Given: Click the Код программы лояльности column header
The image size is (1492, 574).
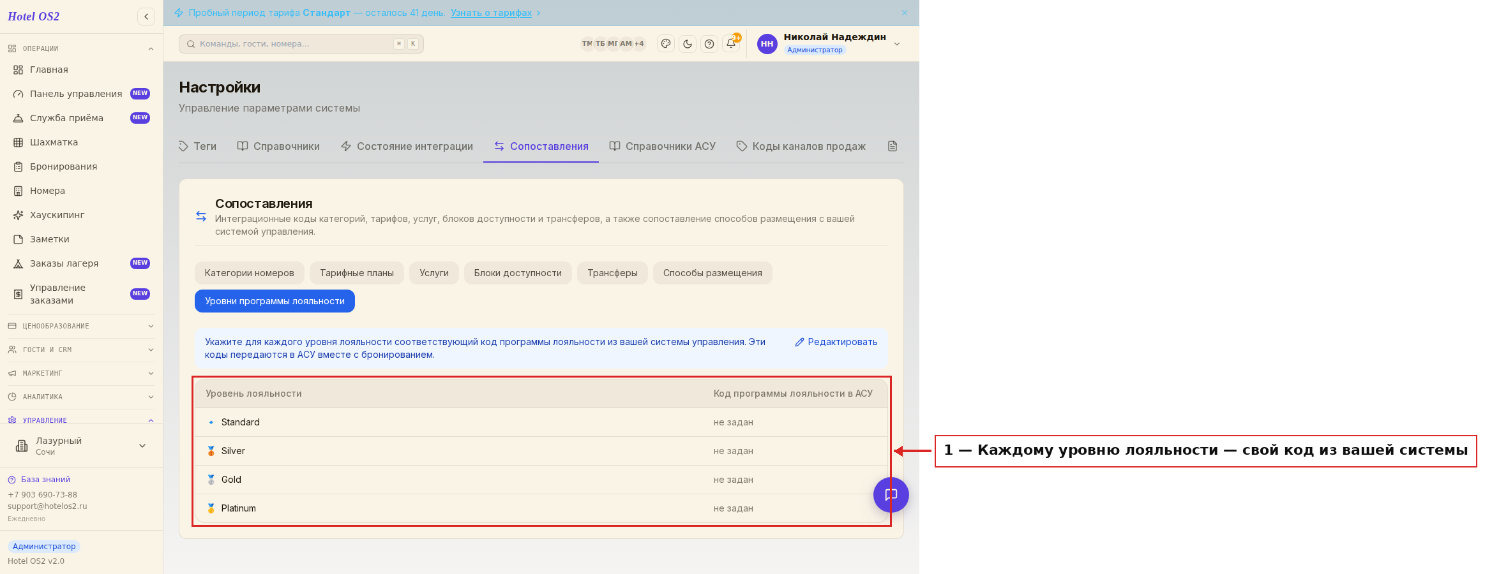Looking at the screenshot, I should 793,394.
